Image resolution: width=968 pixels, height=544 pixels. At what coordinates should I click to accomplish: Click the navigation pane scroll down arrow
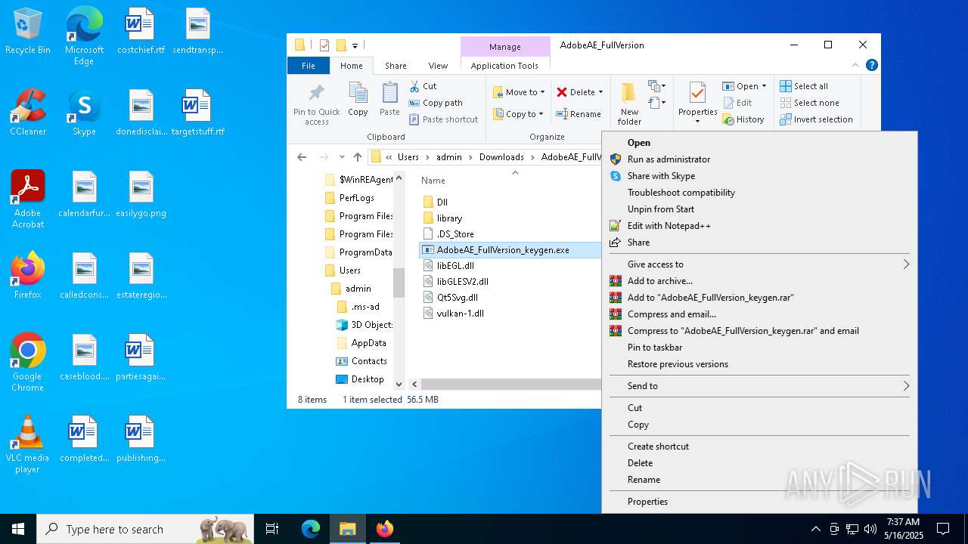click(399, 385)
